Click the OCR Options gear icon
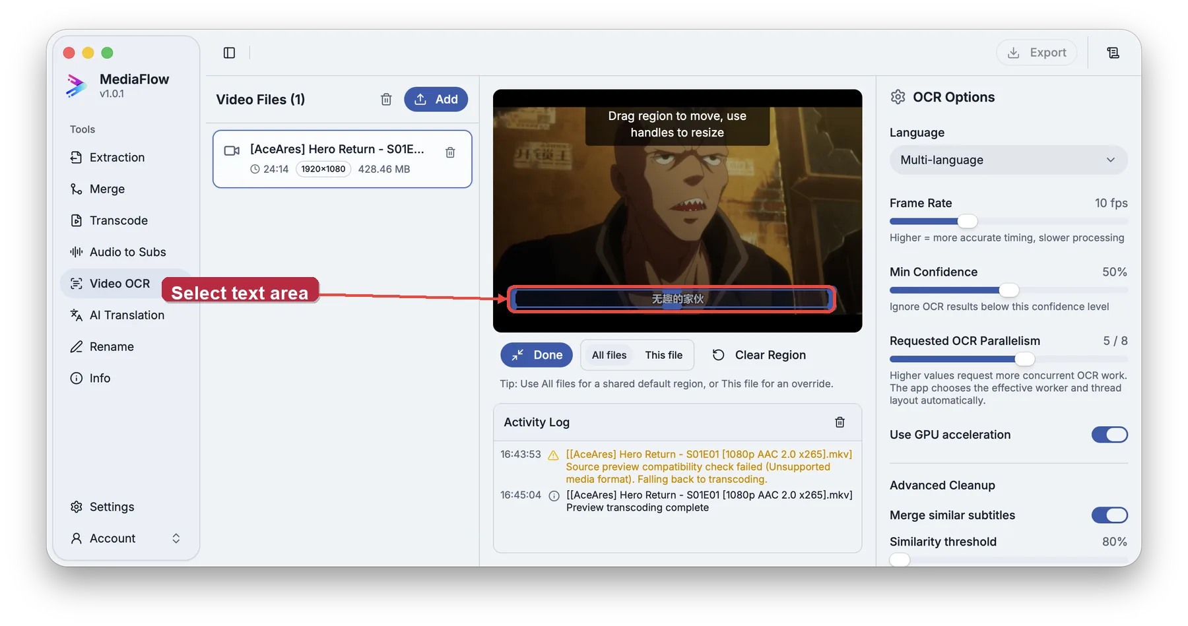Image resolution: width=1188 pixels, height=626 pixels. (898, 97)
